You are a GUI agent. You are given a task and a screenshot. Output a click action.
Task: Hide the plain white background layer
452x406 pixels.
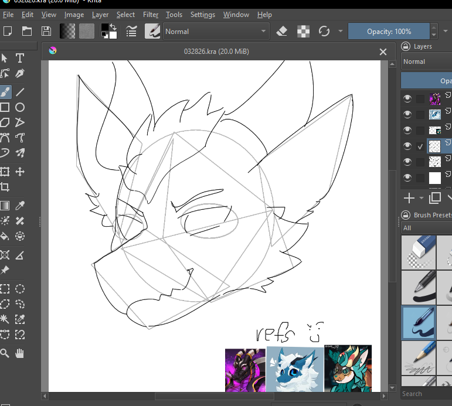407,178
